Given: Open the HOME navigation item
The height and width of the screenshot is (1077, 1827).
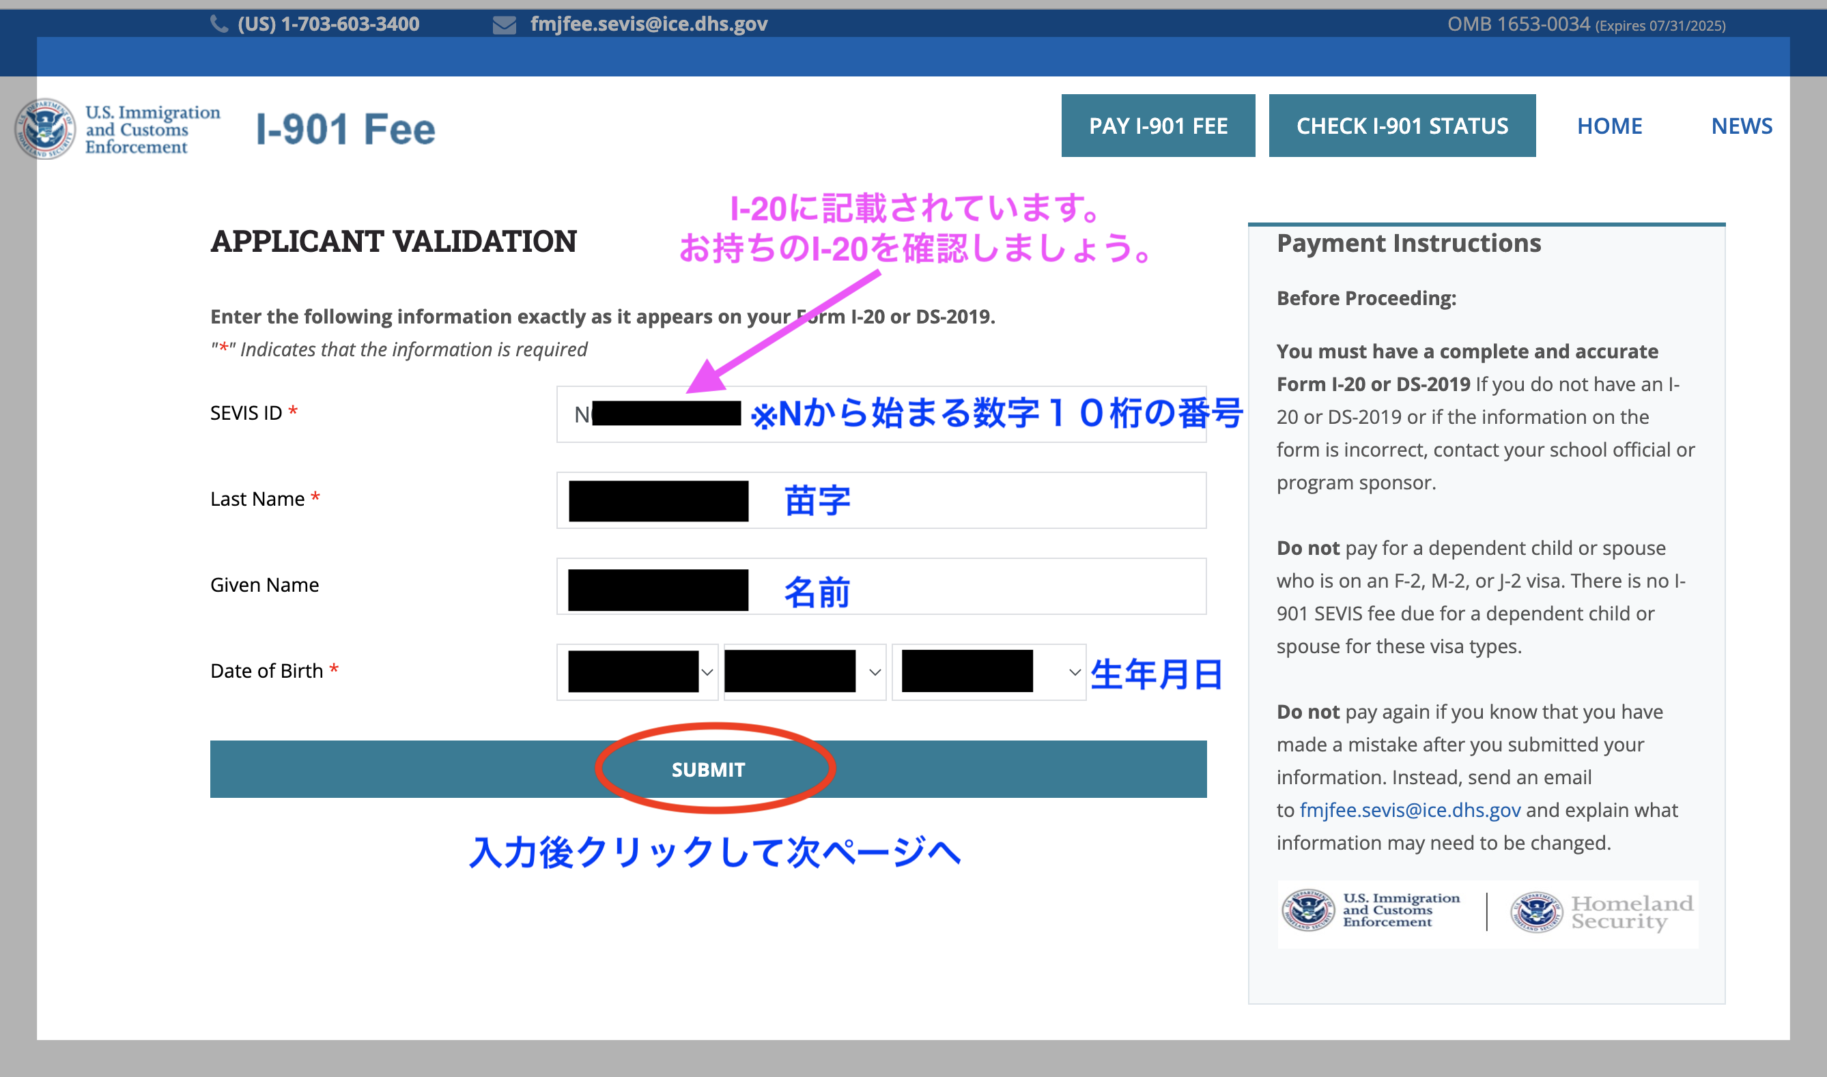Looking at the screenshot, I should point(1609,126).
